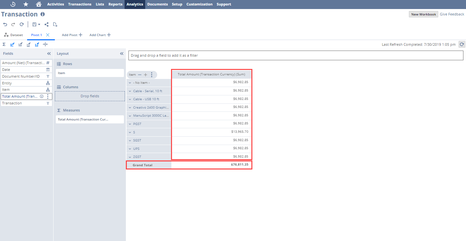Click the export document icon
The height and width of the screenshot is (241, 466).
pos(55,24)
